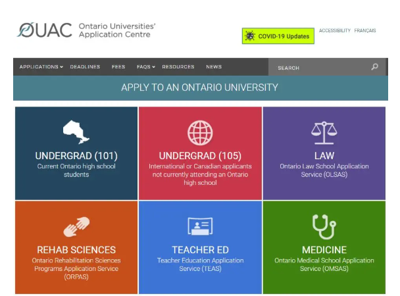Click into the Search input field
Image resolution: width=400 pixels, height=296 pixels.
tap(319, 67)
